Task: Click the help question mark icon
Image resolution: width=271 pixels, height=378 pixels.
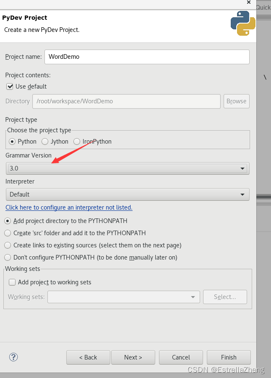Action: pyautogui.click(x=13, y=357)
